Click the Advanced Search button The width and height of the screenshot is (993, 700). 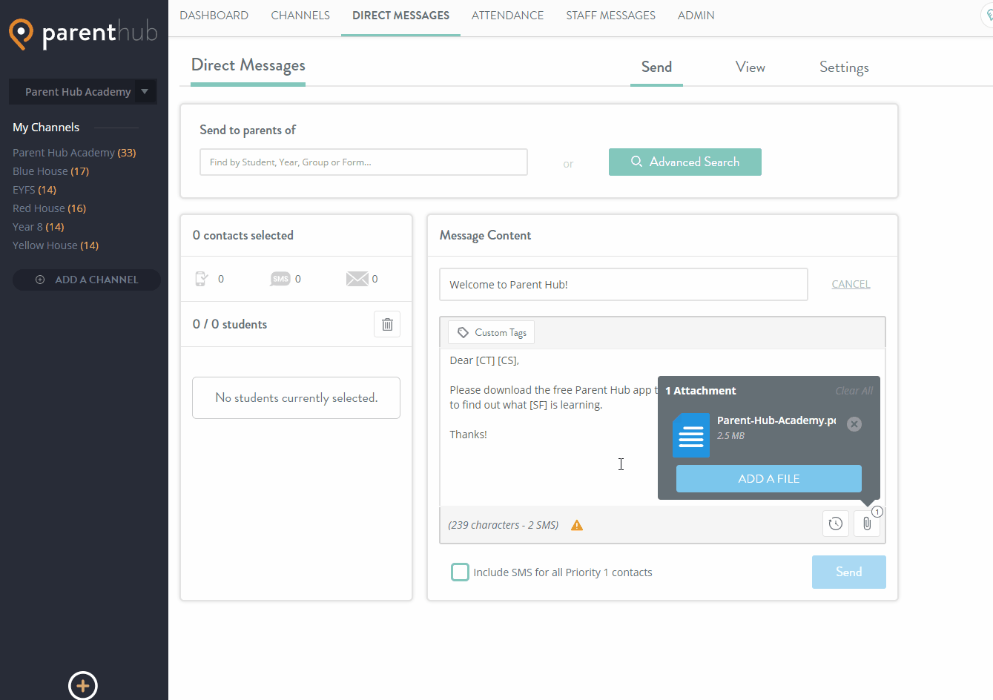[x=685, y=162]
